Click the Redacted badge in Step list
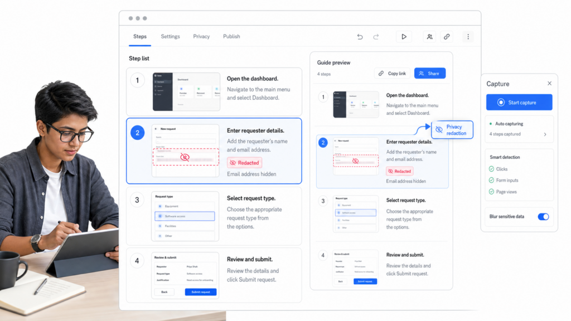The height and width of the screenshot is (321, 571). 244,163
